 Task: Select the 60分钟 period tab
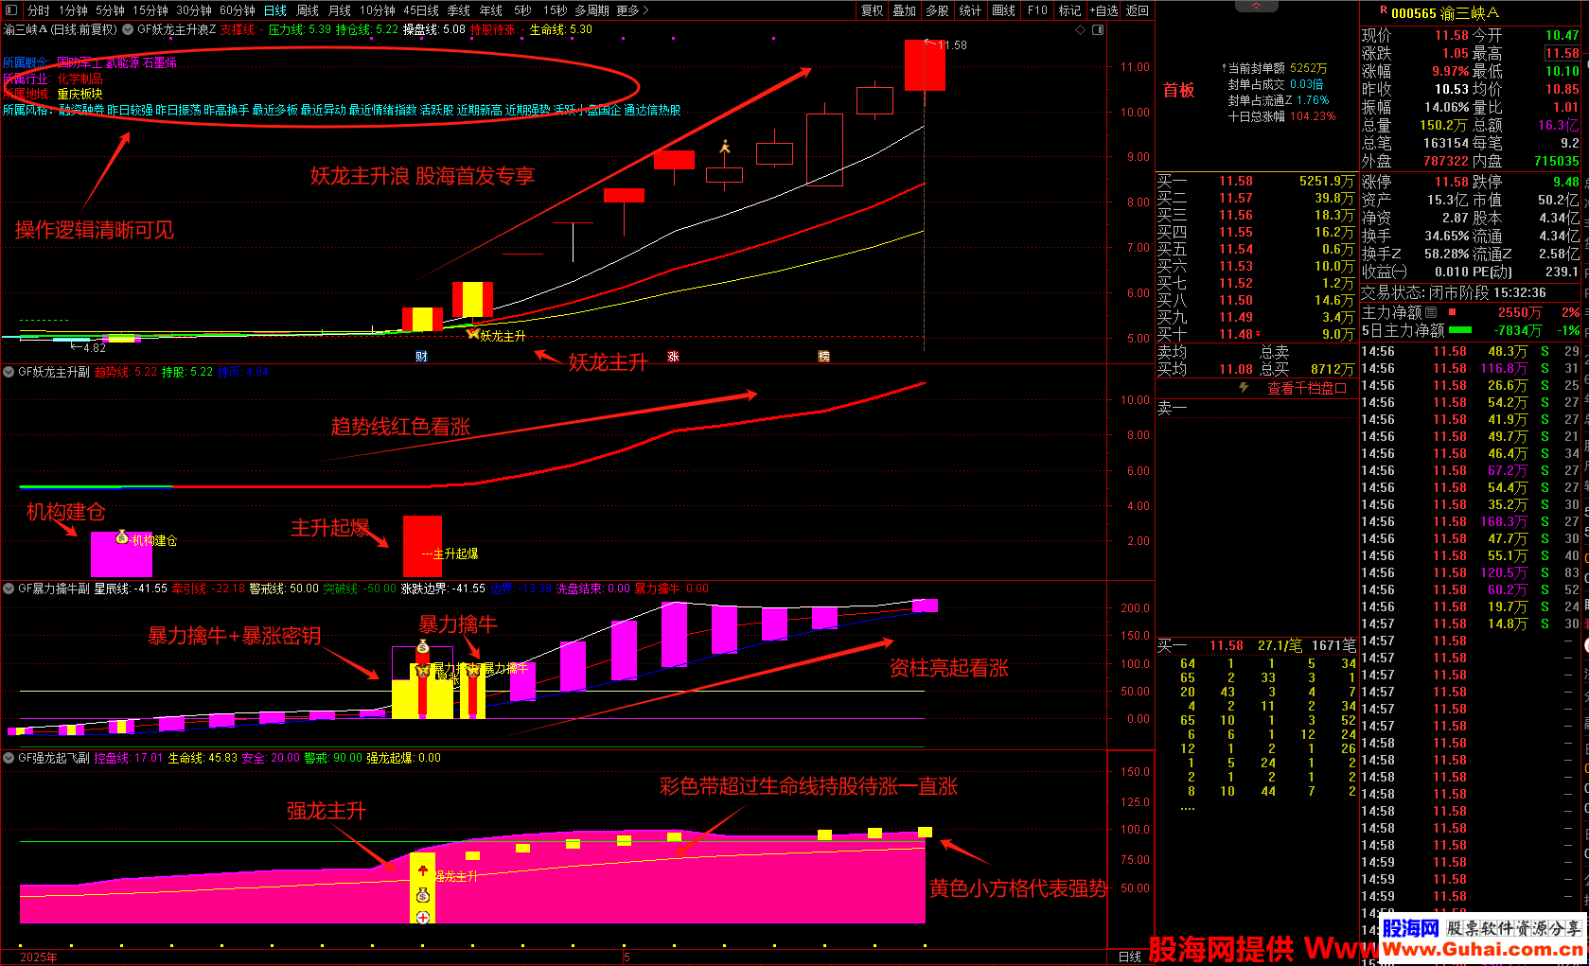pyautogui.click(x=238, y=10)
